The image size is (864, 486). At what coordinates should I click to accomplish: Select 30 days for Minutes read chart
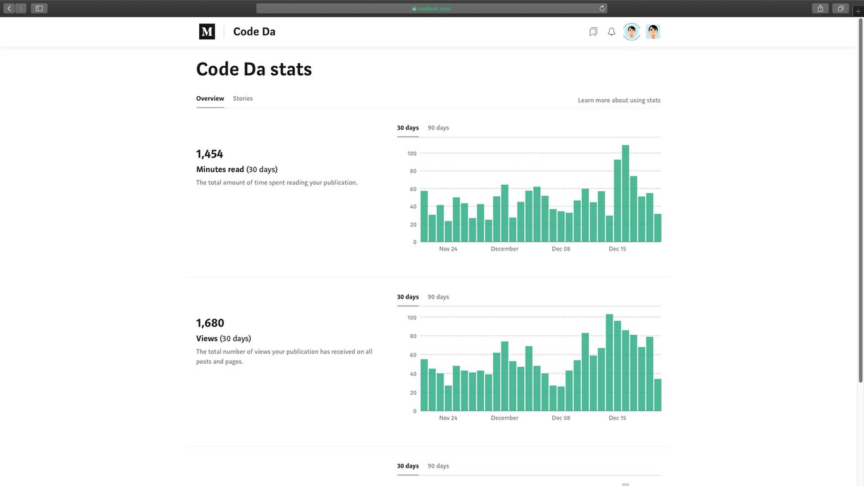[408, 128]
